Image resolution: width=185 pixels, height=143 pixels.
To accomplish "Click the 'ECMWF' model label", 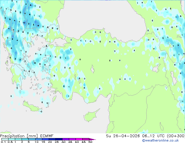I will [x=47, y=136].
